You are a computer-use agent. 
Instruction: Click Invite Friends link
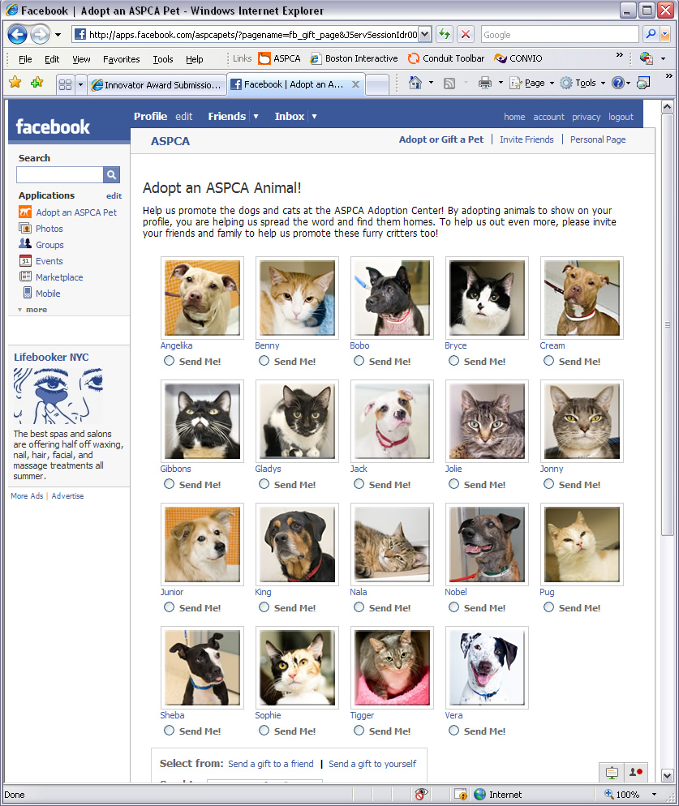coord(526,139)
